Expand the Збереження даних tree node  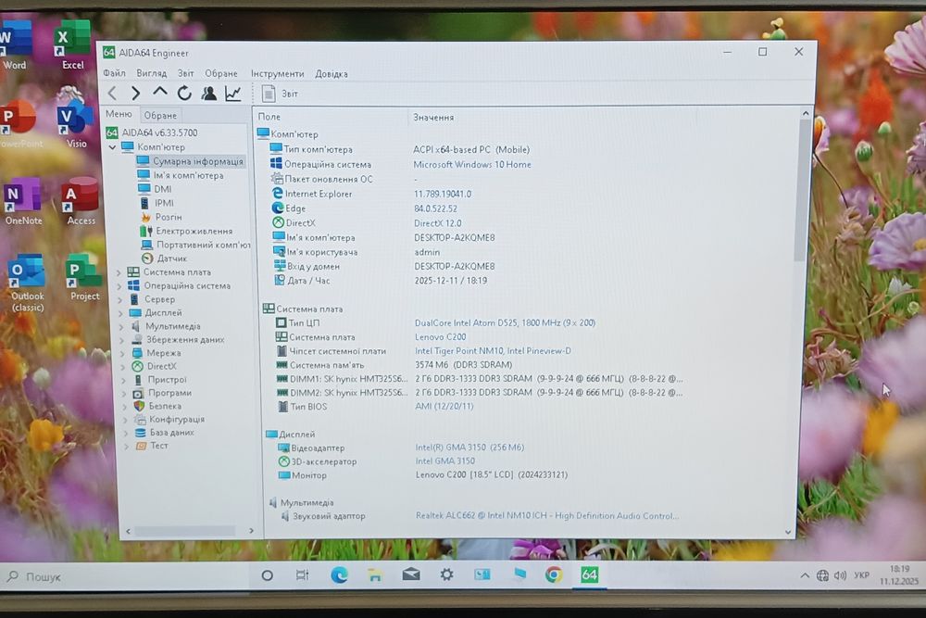[122, 340]
